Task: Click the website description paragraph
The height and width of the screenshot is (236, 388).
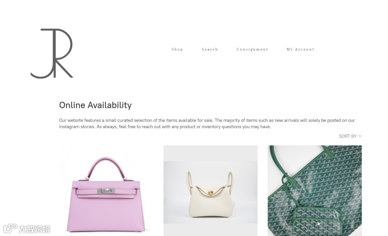Action: [207, 124]
